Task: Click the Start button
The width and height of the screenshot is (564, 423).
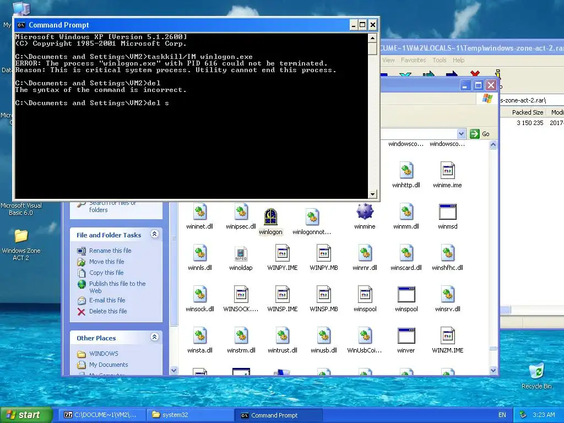Action: [x=26, y=415]
